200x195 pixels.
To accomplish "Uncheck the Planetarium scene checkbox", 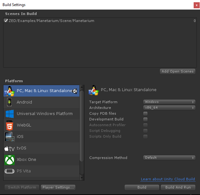I will pos(6,21).
